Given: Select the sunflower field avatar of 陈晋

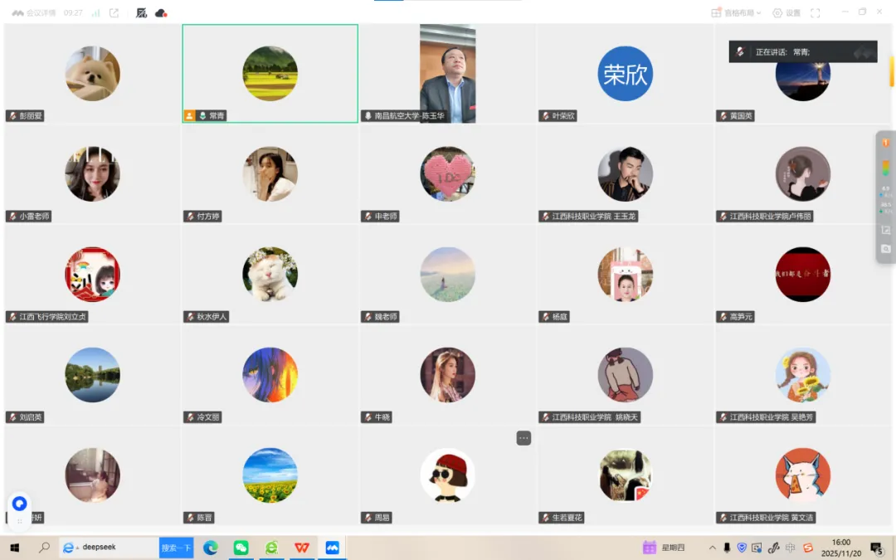Looking at the screenshot, I should pos(270,475).
